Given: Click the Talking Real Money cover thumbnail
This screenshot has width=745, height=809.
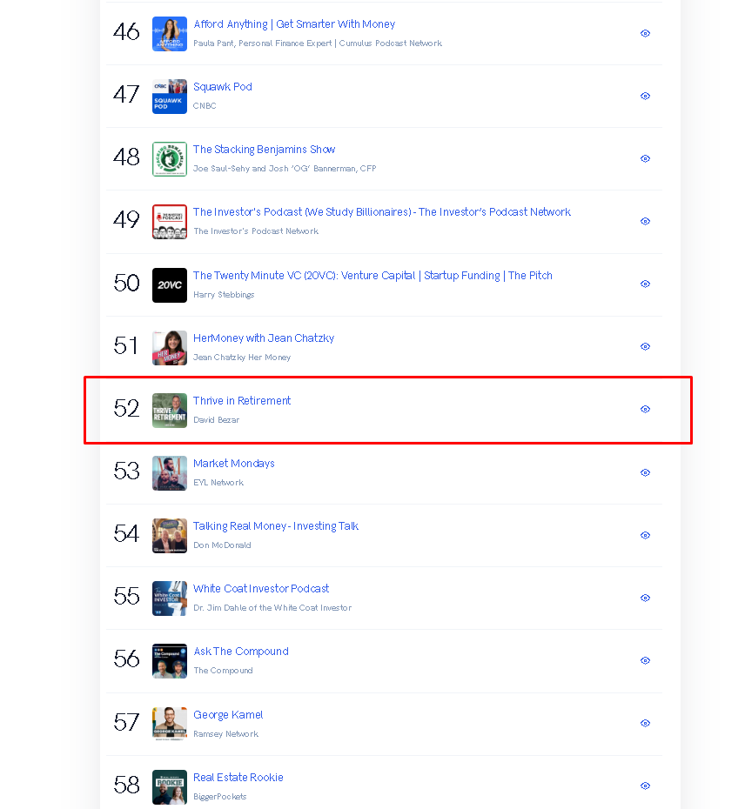Looking at the screenshot, I should [x=170, y=536].
